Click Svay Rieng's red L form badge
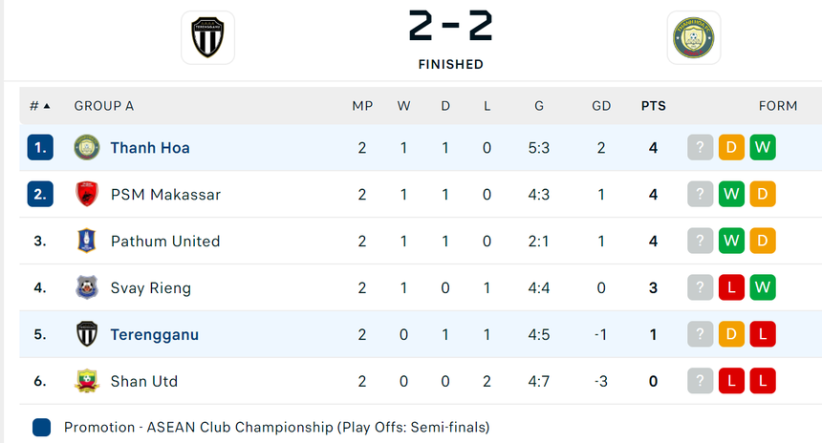This screenshot has width=822, height=443. [731, 288]
